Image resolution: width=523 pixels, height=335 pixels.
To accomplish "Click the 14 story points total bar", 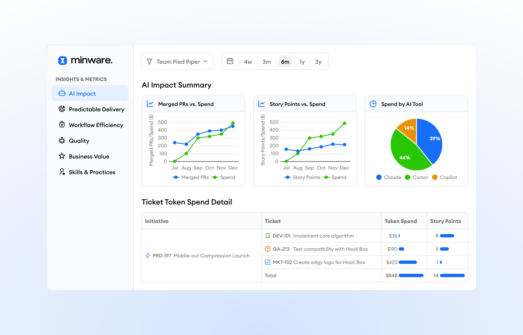I will [452, 275].
